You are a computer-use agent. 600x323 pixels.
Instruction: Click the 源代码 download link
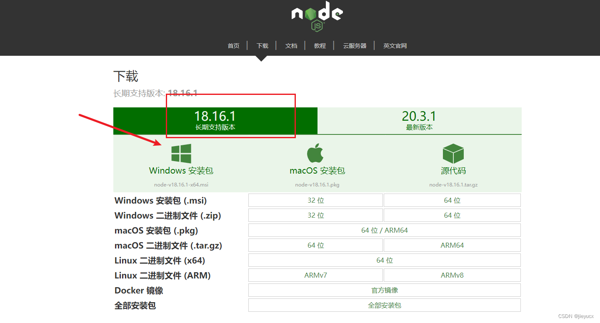pyautogui.click(x=453, y=171)
